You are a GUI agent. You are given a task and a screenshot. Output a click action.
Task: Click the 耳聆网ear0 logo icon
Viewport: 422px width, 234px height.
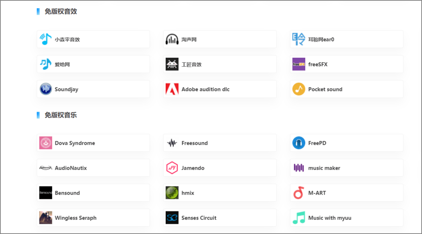click(299, 39)
